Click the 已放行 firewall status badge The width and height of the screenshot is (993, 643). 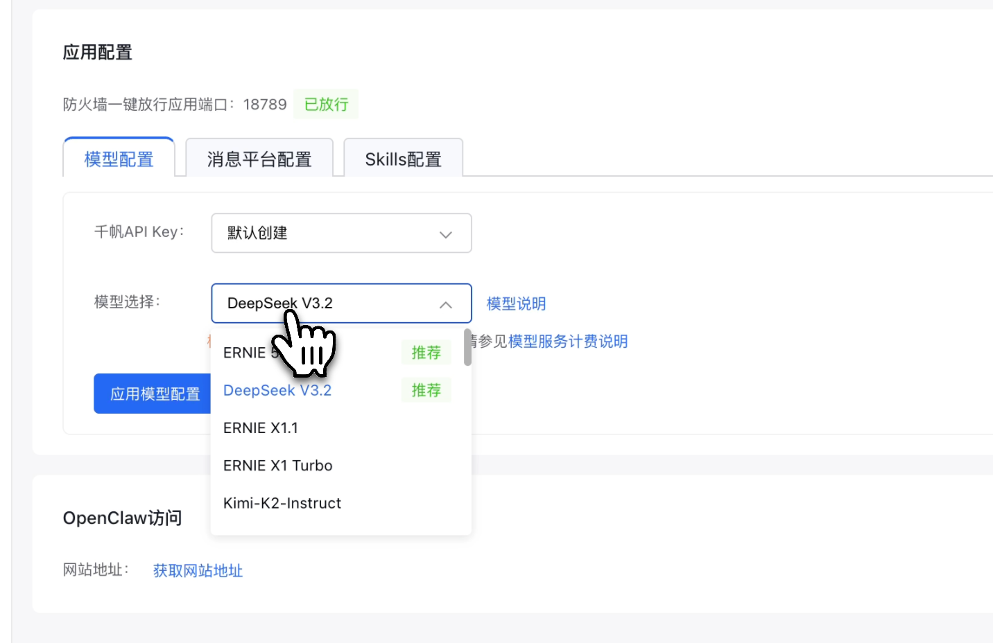(326, 104)
